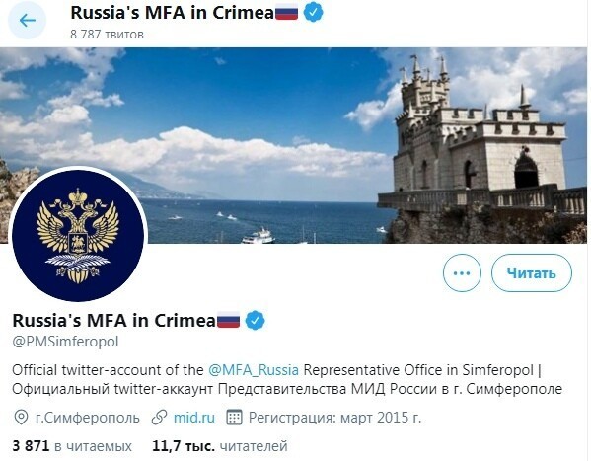Click Регистрация: март 2015 г. date text
The width and height of the screenshot is (591, 461).
click(334, 418)
